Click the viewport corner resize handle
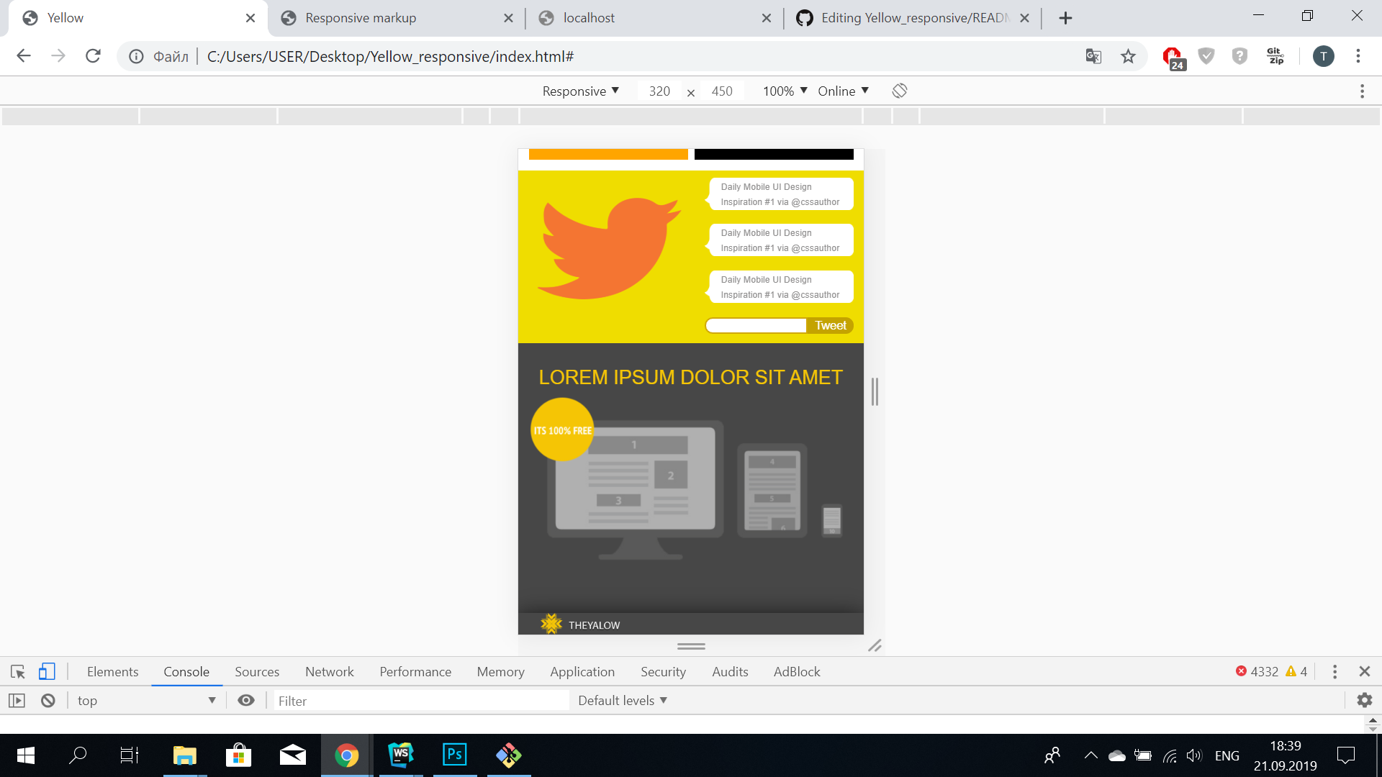Viewport: 1382px width, 777px height. tap(875, 645)
